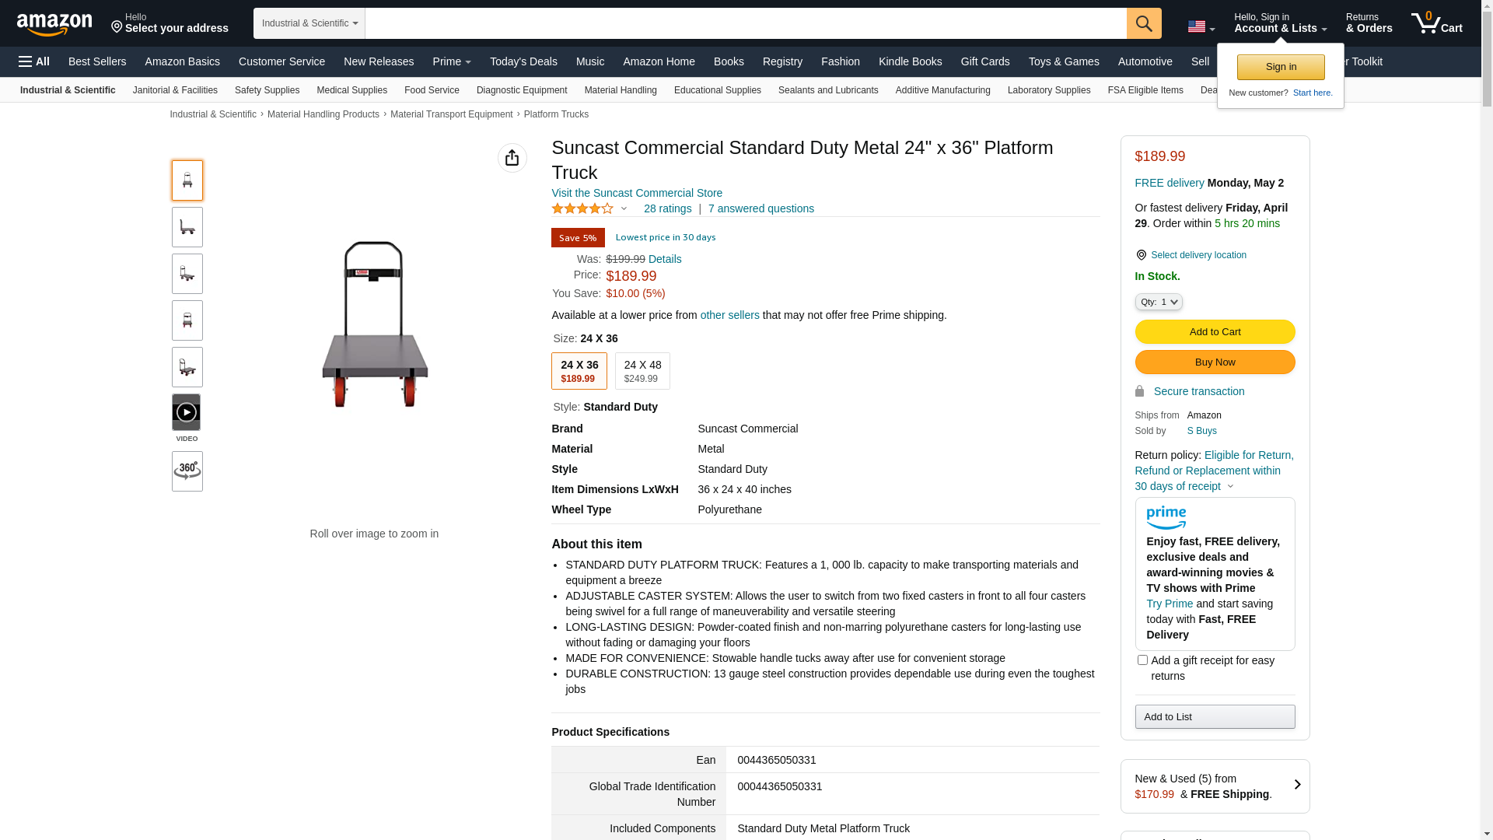Open Today's Deals in navigation bar
The height and width of the screenshot is (840, 1493).
pos(523,61)
